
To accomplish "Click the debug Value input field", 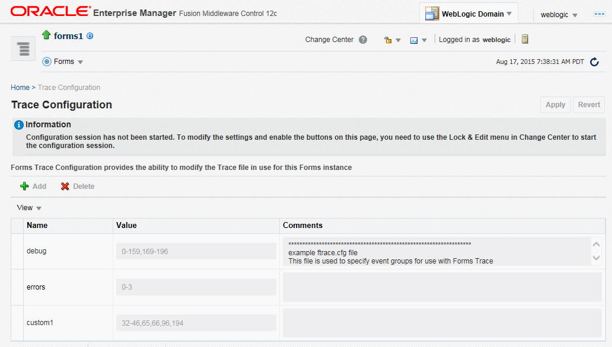I will (x=196, y=252).
